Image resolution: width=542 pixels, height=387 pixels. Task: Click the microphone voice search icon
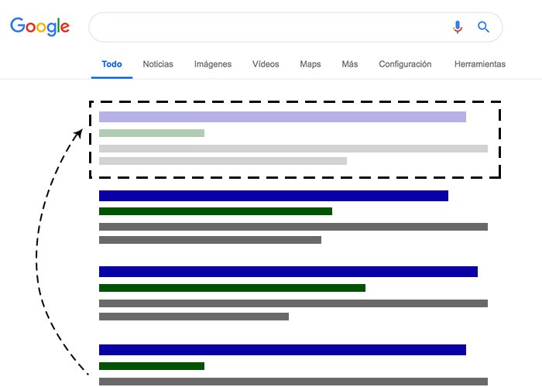pos(458,27)
